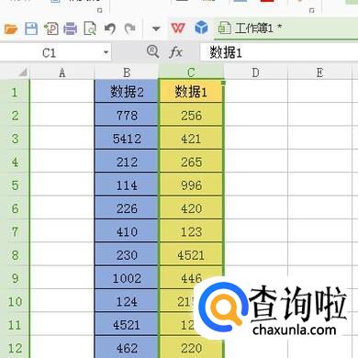
Task: Click the select-all corner triangle
Action: tap(23, 73)
